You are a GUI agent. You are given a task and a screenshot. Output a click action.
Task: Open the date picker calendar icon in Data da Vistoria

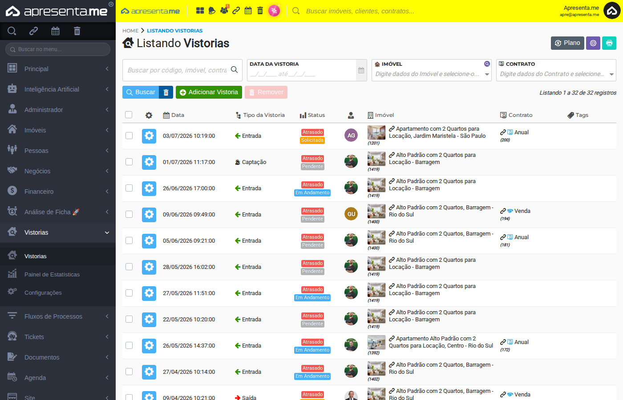click(361, 70)
